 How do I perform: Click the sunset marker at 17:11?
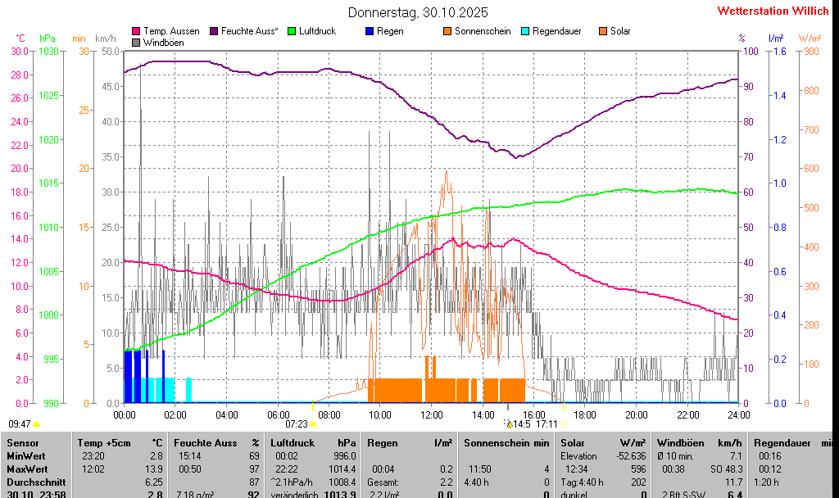(x=564, y=424)
